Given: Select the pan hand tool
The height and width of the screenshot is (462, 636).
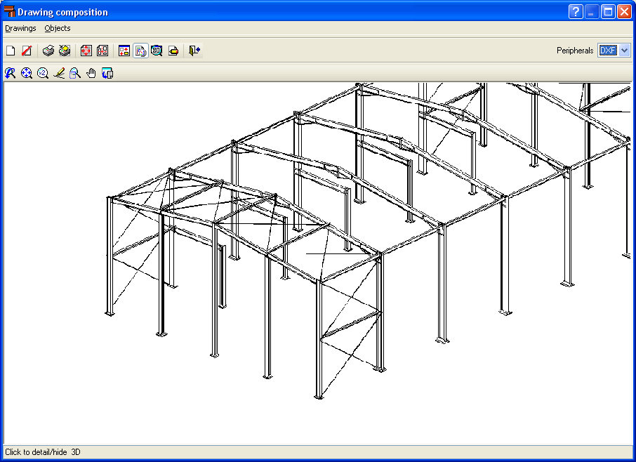Looking at the screenshot, I should click(91, 73).
